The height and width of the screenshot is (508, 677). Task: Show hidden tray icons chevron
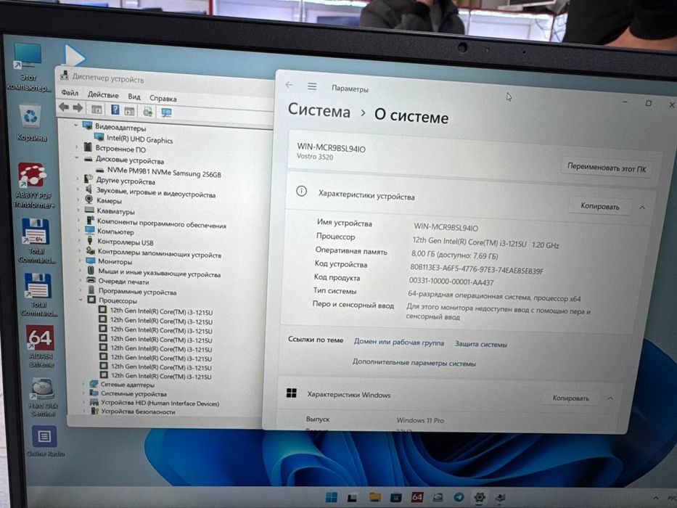656,498
